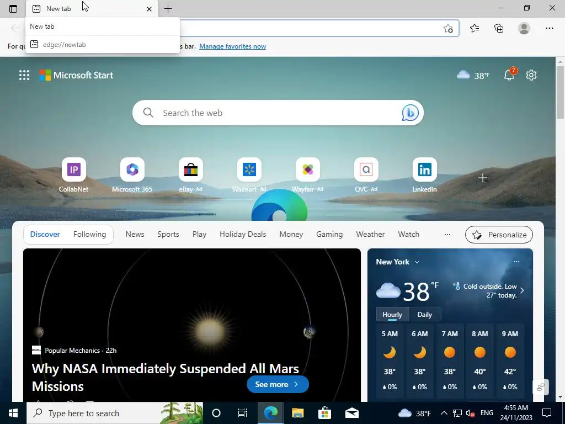Open the Action Center notifications icon
This screenshot has height=424, width=565.
pos(547,413)
